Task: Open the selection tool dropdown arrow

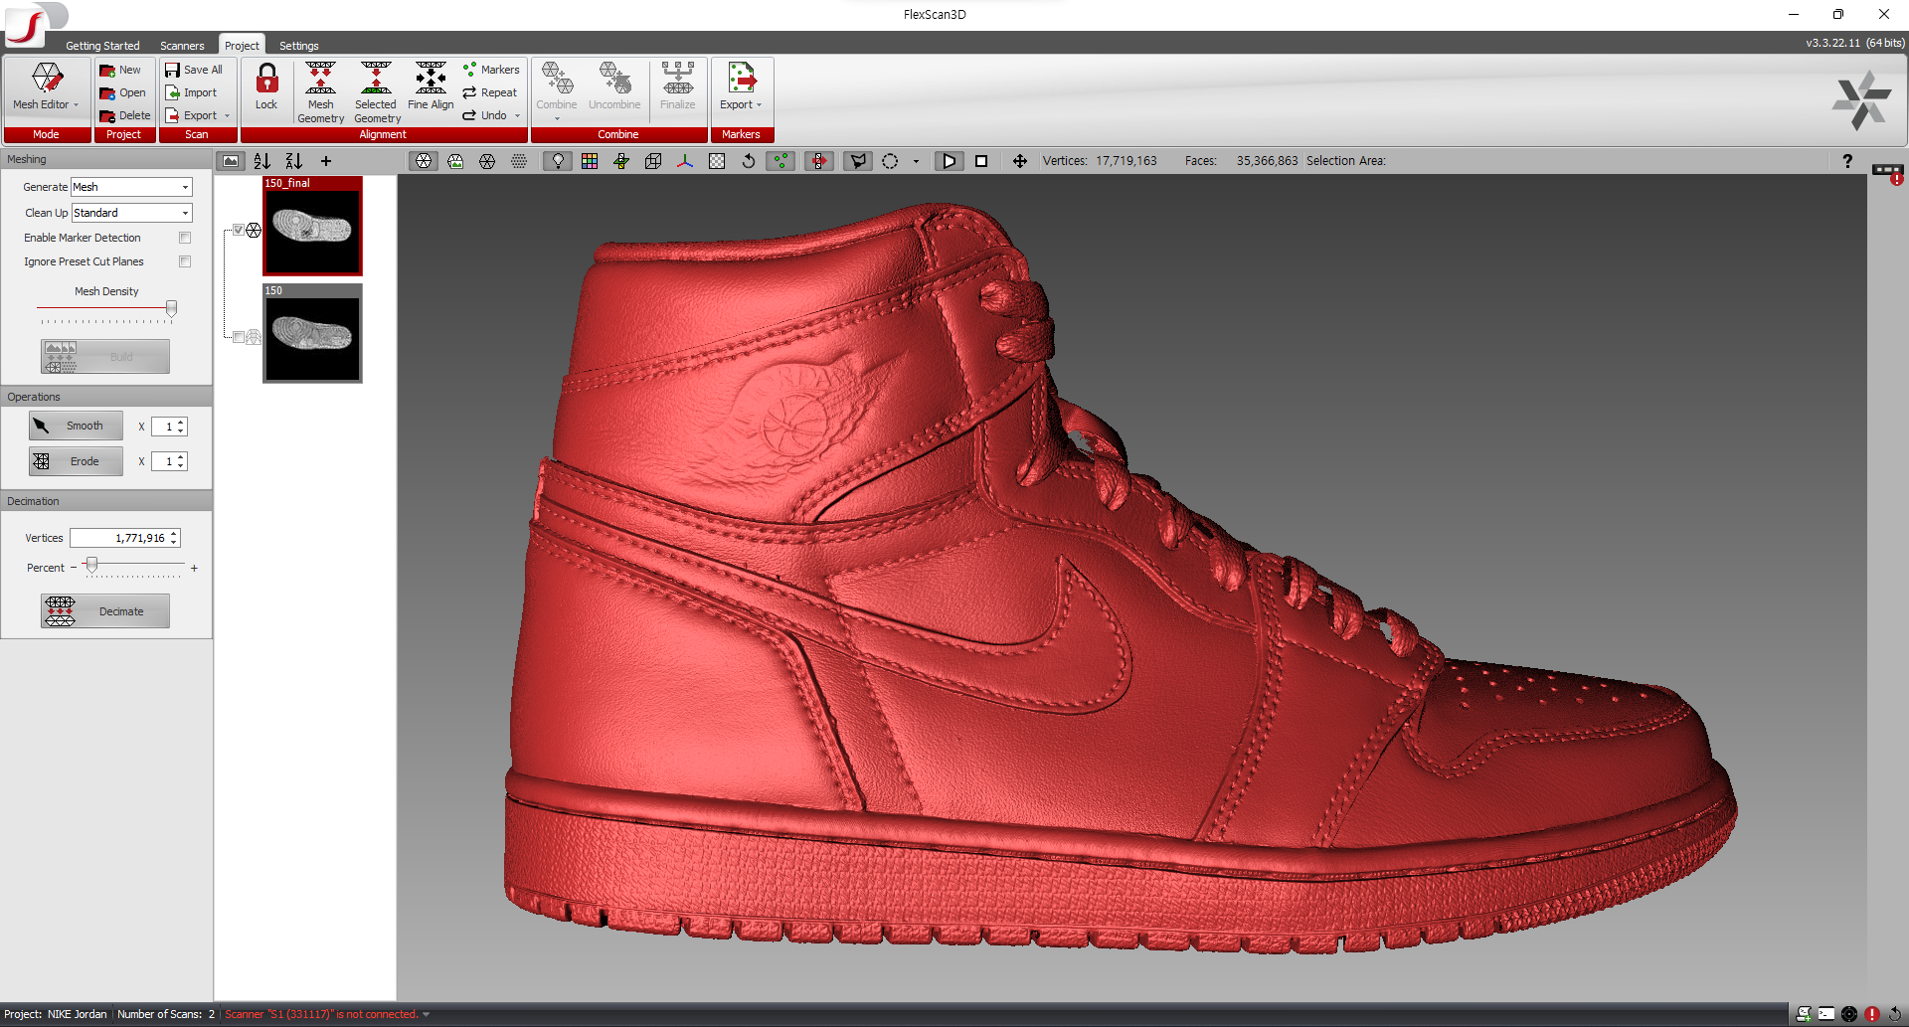Action: [916, 161]
